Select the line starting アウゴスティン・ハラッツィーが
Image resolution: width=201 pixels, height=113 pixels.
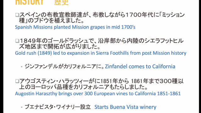tap(101, 81)
